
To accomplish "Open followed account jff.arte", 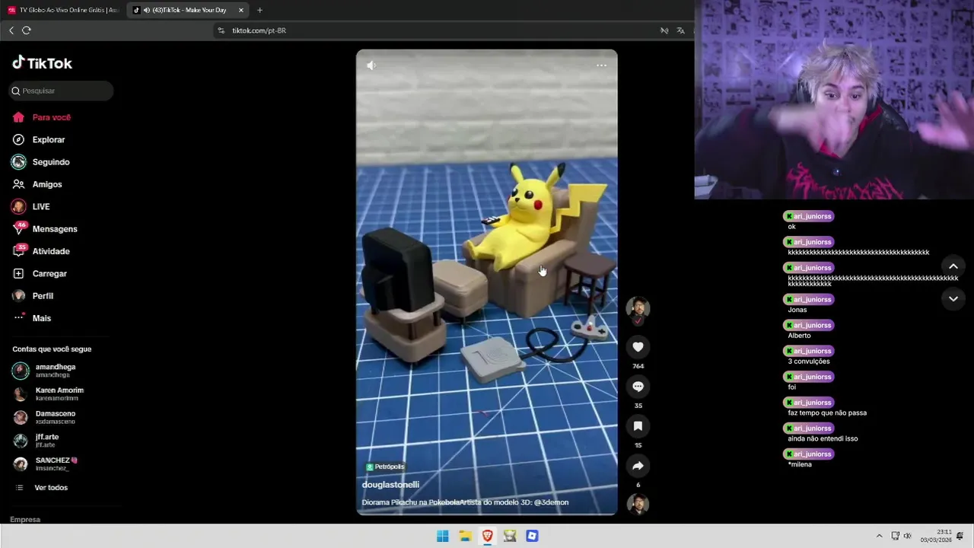I will tap(47, 441).
